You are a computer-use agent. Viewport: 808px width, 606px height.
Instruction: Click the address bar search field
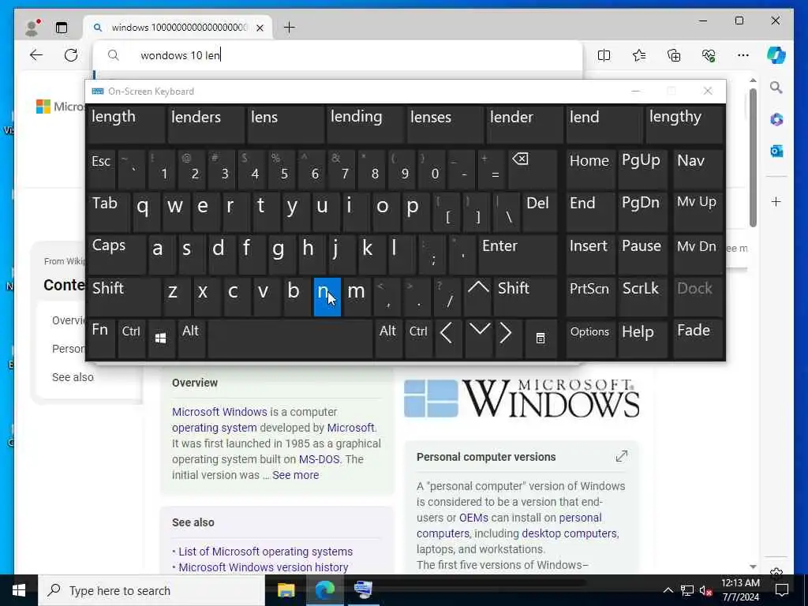[x=338, y=55]
